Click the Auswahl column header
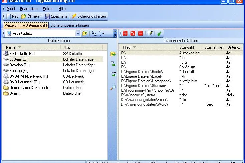 189,47
